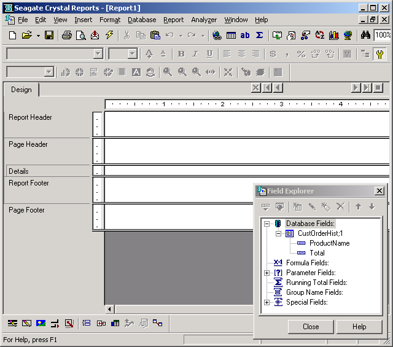Open the Analyzer menu
The height and width of the screenshot is (347, 393).
pyautogui.click(x=204, y=20)
